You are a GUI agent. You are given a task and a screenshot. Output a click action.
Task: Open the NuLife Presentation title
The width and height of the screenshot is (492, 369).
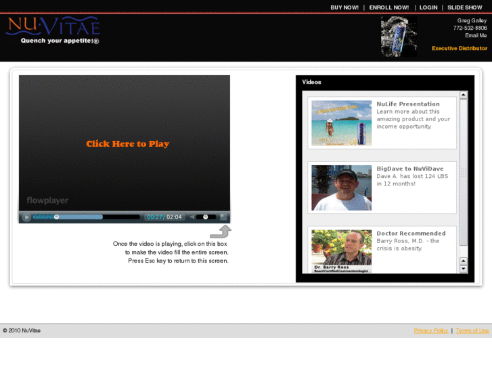[x=408, y=104]
